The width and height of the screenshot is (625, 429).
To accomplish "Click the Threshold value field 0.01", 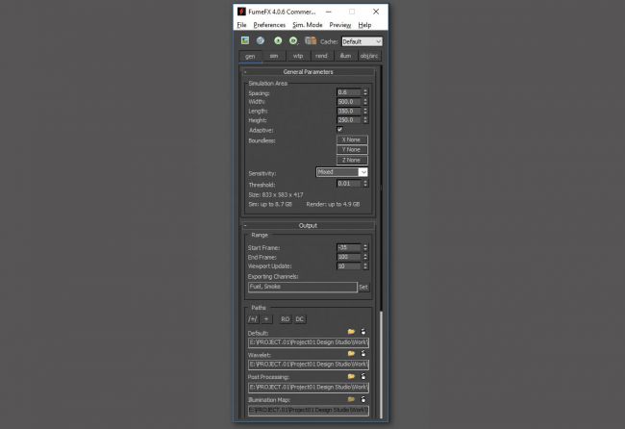I will 349,184.
